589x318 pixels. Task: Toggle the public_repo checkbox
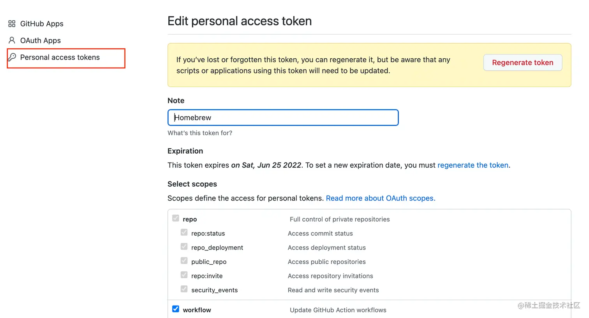pos(184,261)
